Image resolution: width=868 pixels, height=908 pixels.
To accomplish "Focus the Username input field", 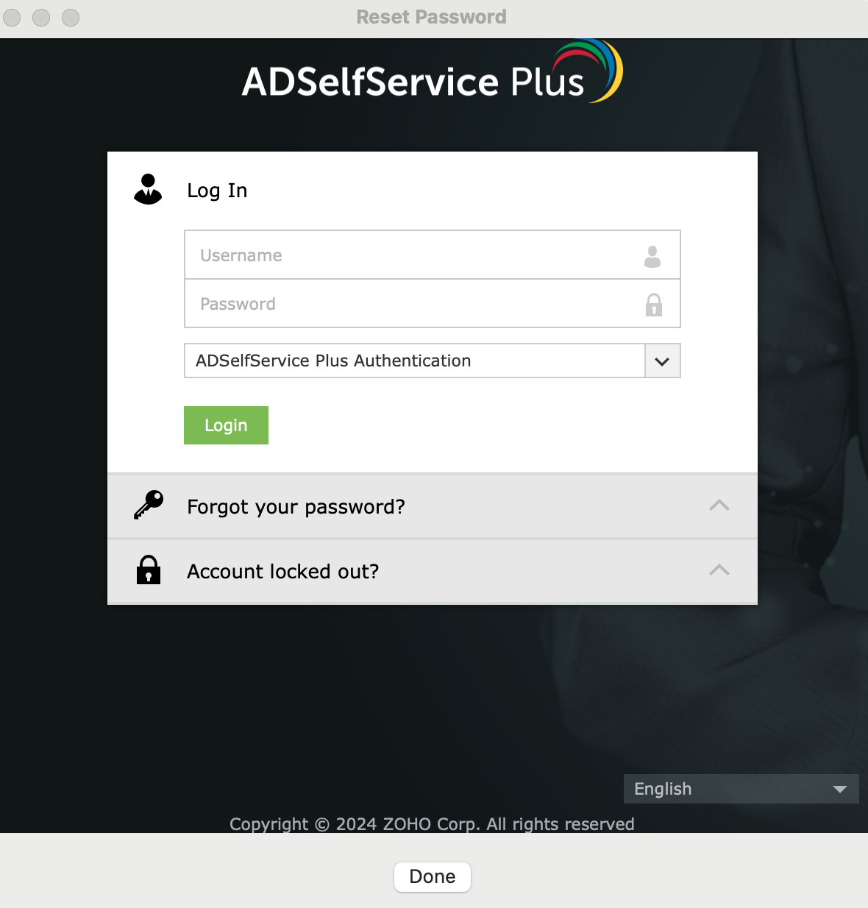I will point(433,255).
